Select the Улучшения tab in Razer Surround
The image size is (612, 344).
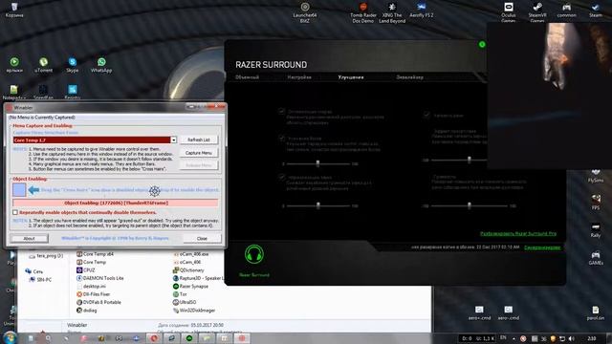pyautogui.click(x=351, y=77)
